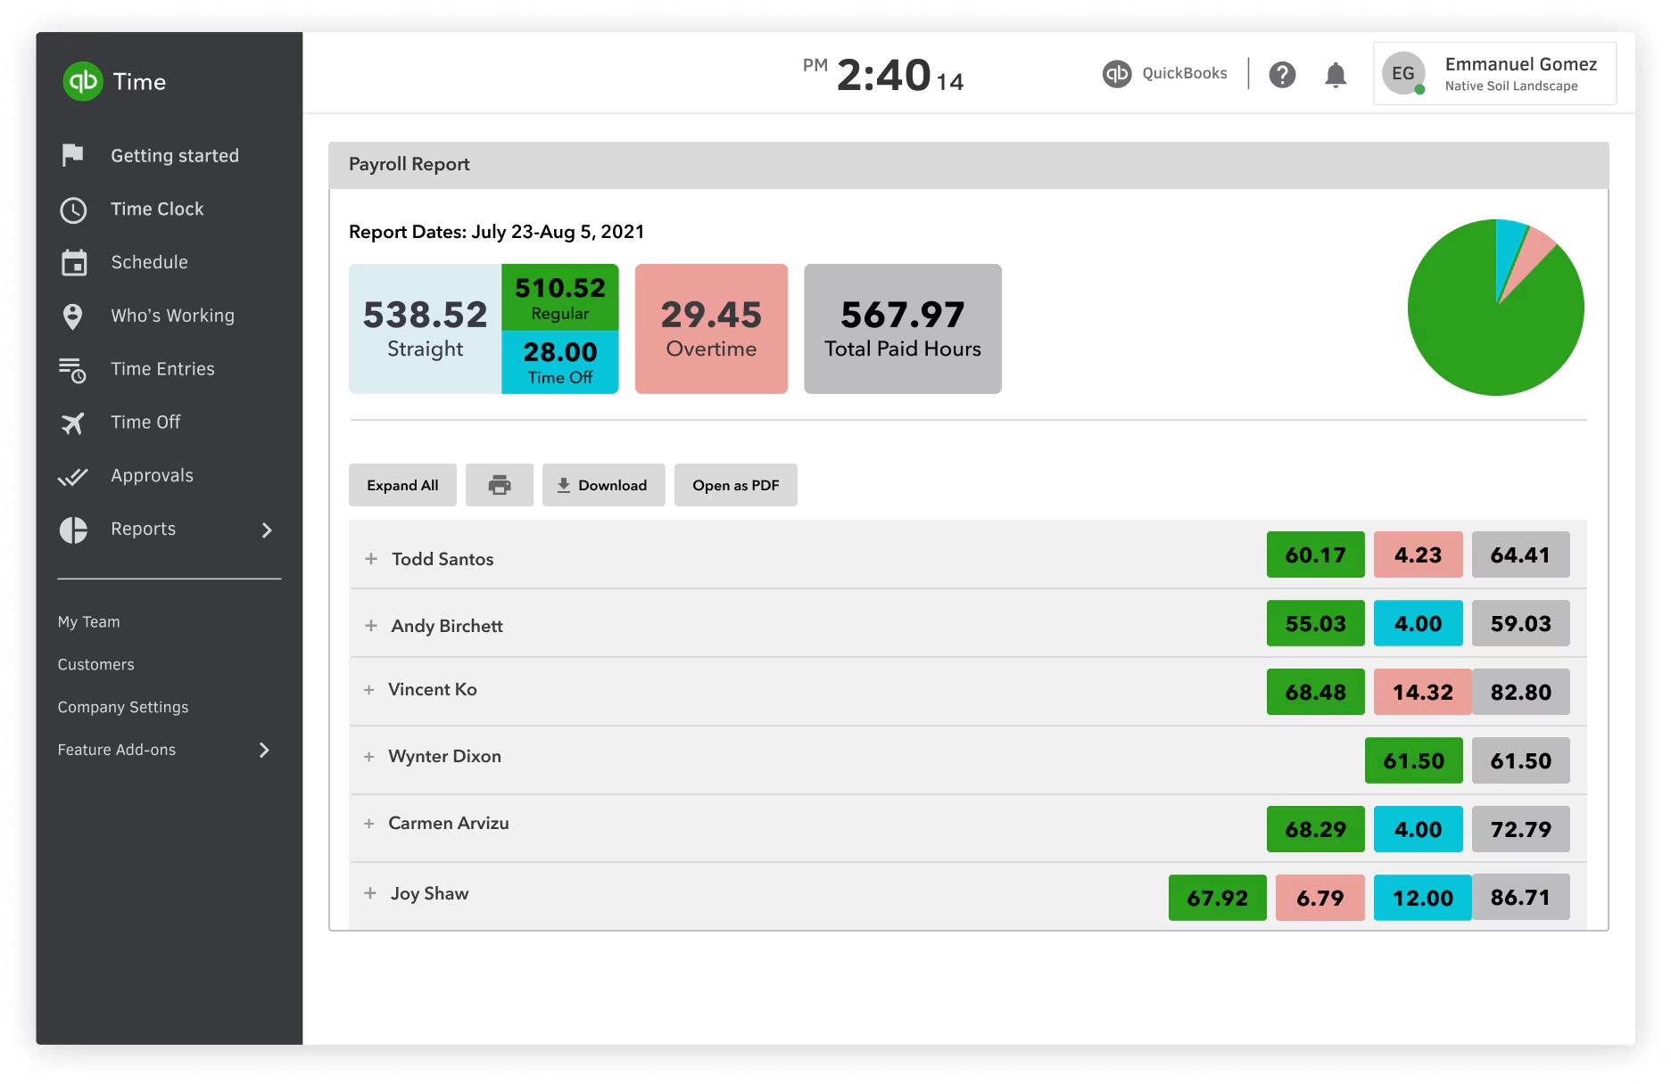Open Reports using the pie chart icon
This screenshot has width=1671, height=1084.
74,529
